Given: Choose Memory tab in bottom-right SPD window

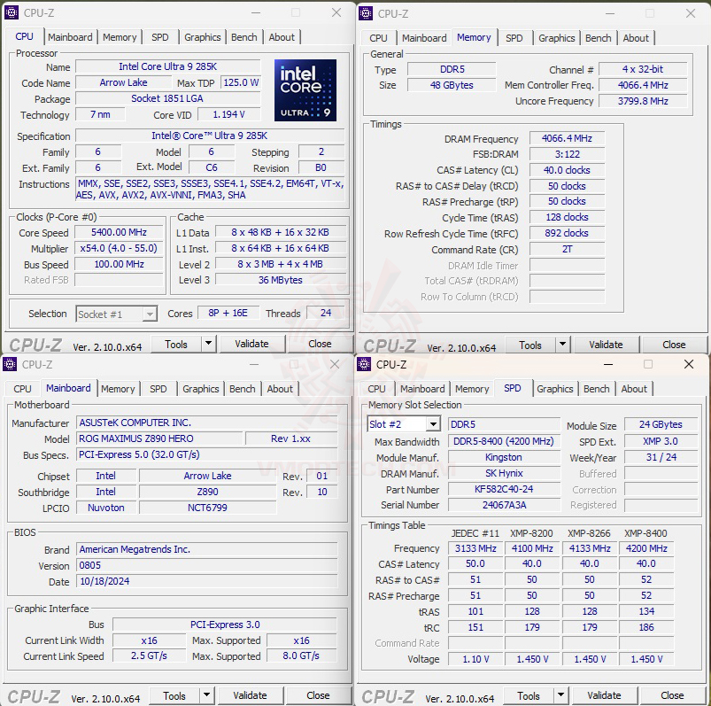Looking at the screenshot, I should tap(472, 389).
